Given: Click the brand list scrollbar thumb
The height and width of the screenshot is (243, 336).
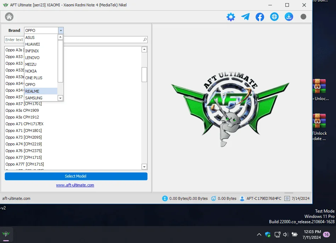Looking at the screenshot, I should coord(61,61).
